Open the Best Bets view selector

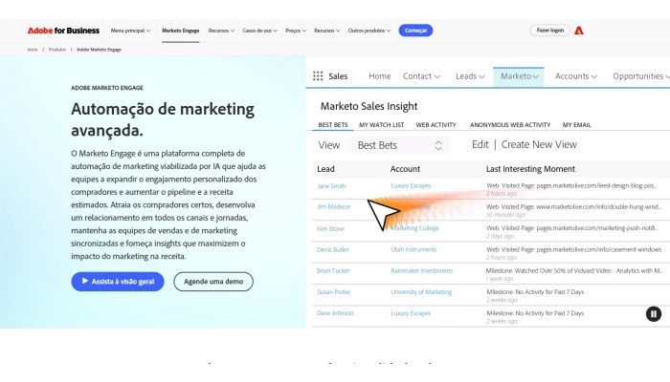[x=399, y=145]
